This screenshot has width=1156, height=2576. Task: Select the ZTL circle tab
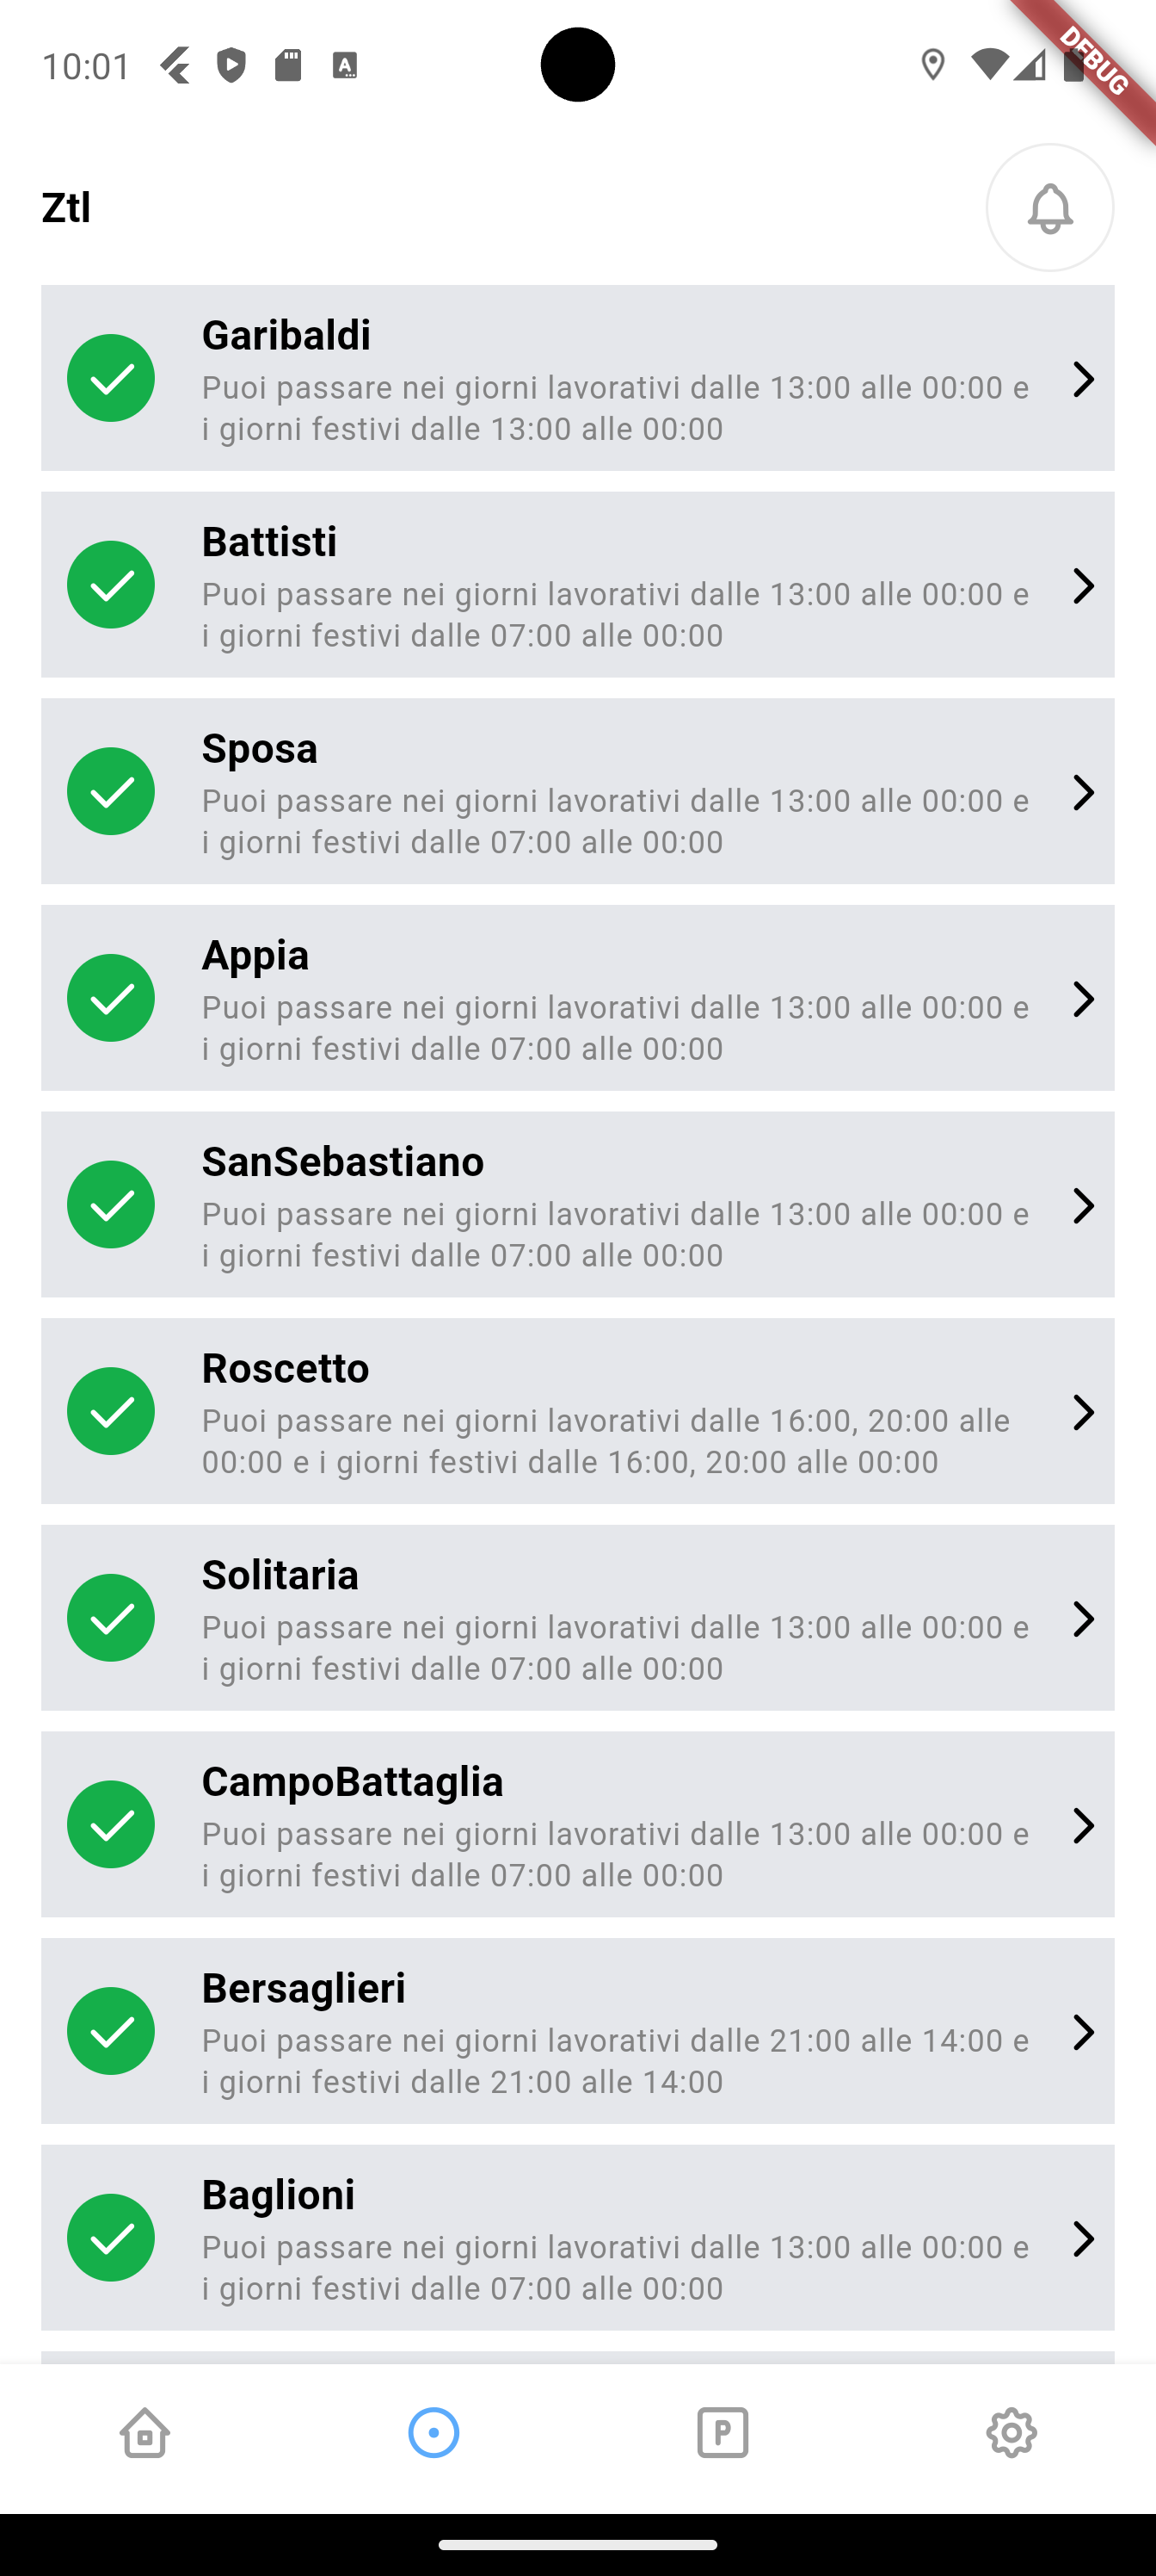pos(433,2432)
